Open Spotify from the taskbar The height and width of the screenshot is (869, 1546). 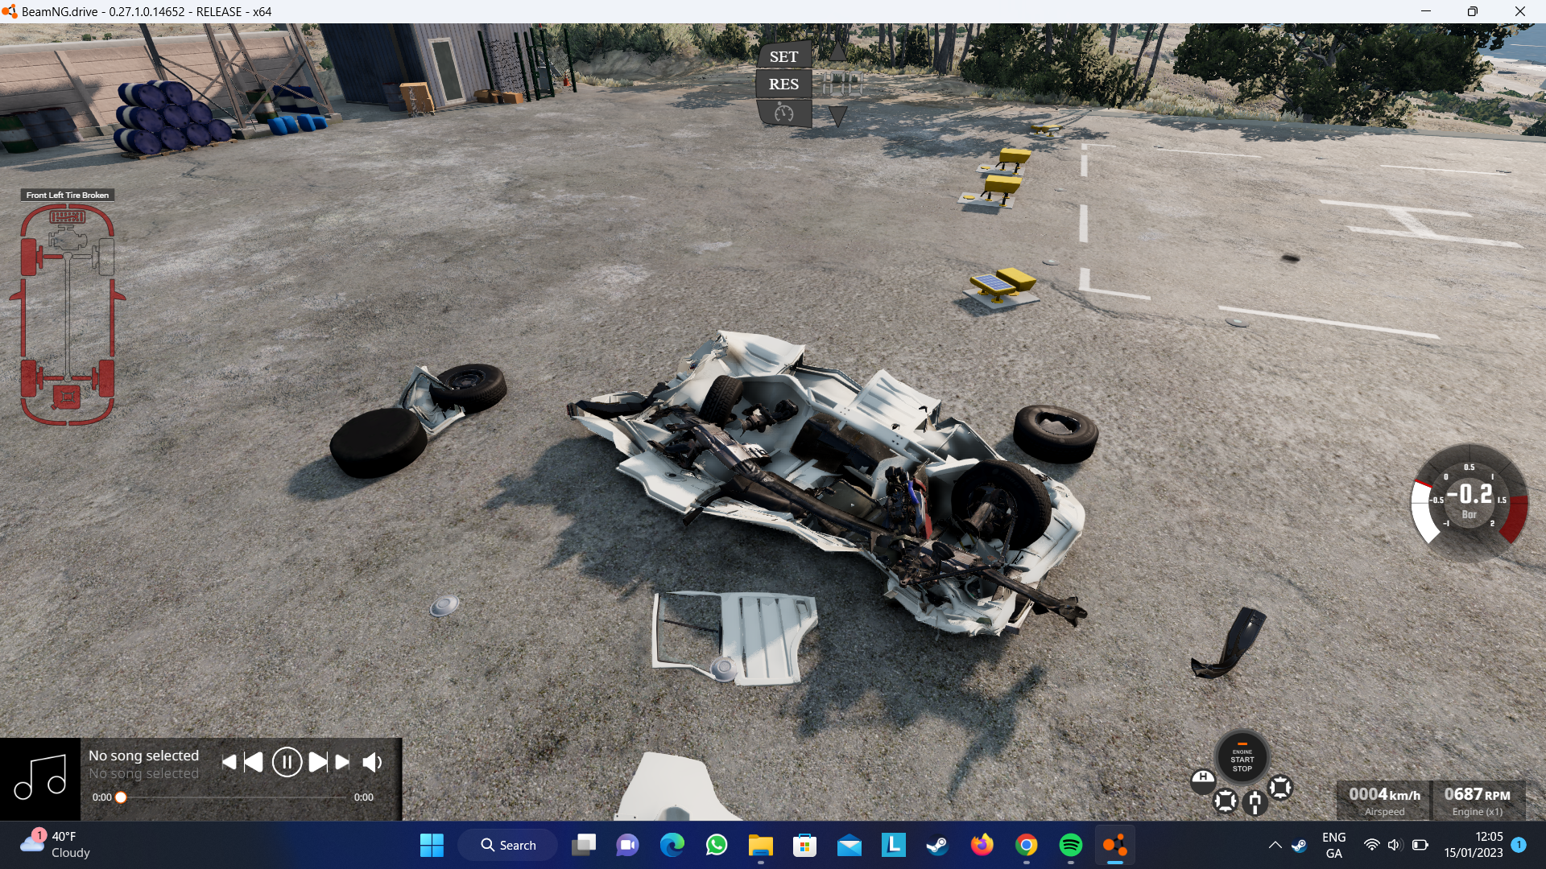tap(1071, 845)
